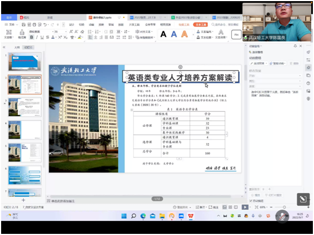Open the text highlight color dropdown
This screenshot has width=314, height=235.
pos(83,38)
